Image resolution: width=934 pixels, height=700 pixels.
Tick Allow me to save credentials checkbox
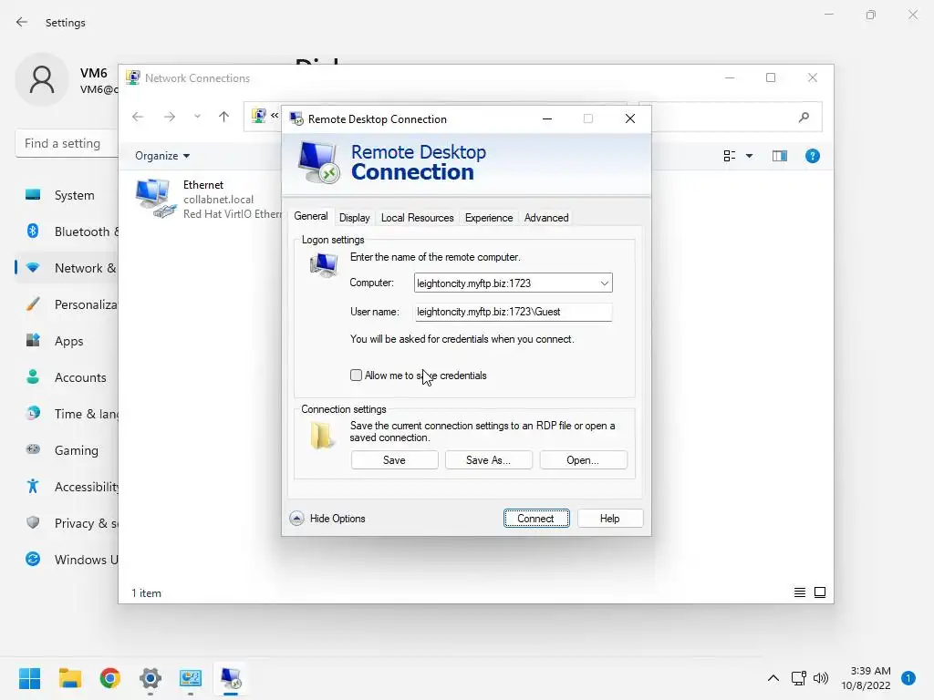click(356, 375)
